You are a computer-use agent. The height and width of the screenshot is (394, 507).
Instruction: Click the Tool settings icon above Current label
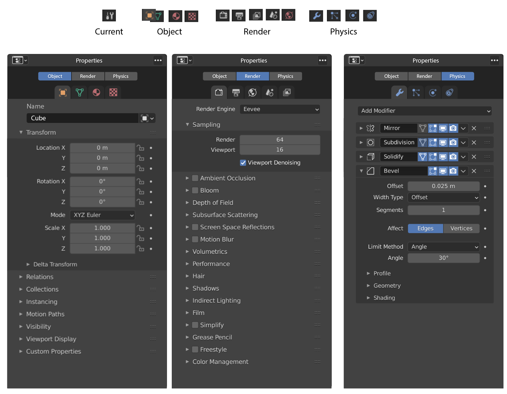tap(109, 15)
